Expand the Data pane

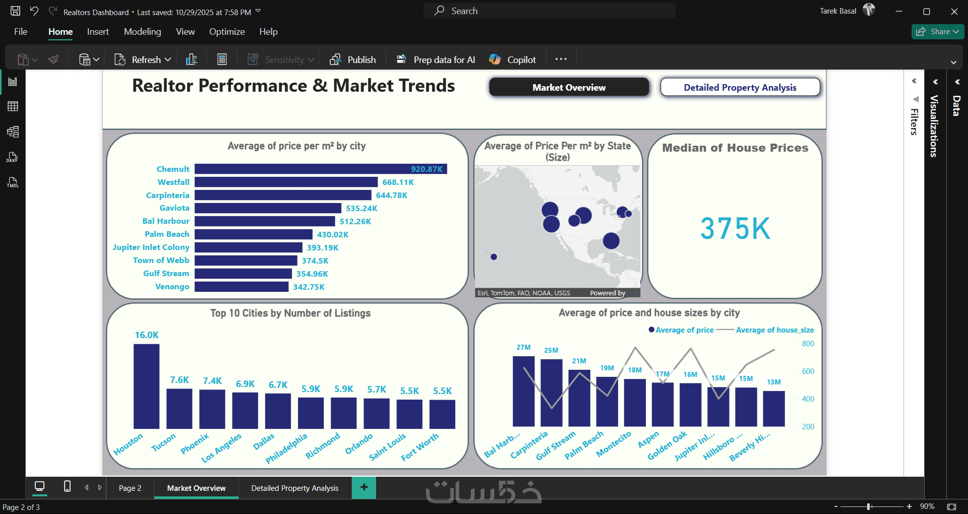[x=957, y=82]
